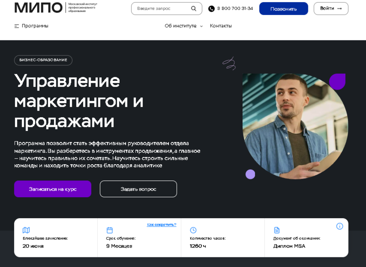
Task: Click the clock icon above hours count
Action: tap(193, 230)
